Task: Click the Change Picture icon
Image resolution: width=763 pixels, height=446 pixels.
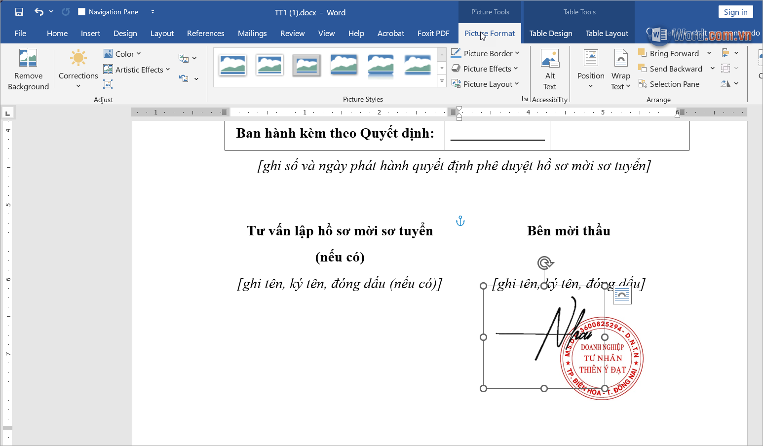Action: (185, 58)
